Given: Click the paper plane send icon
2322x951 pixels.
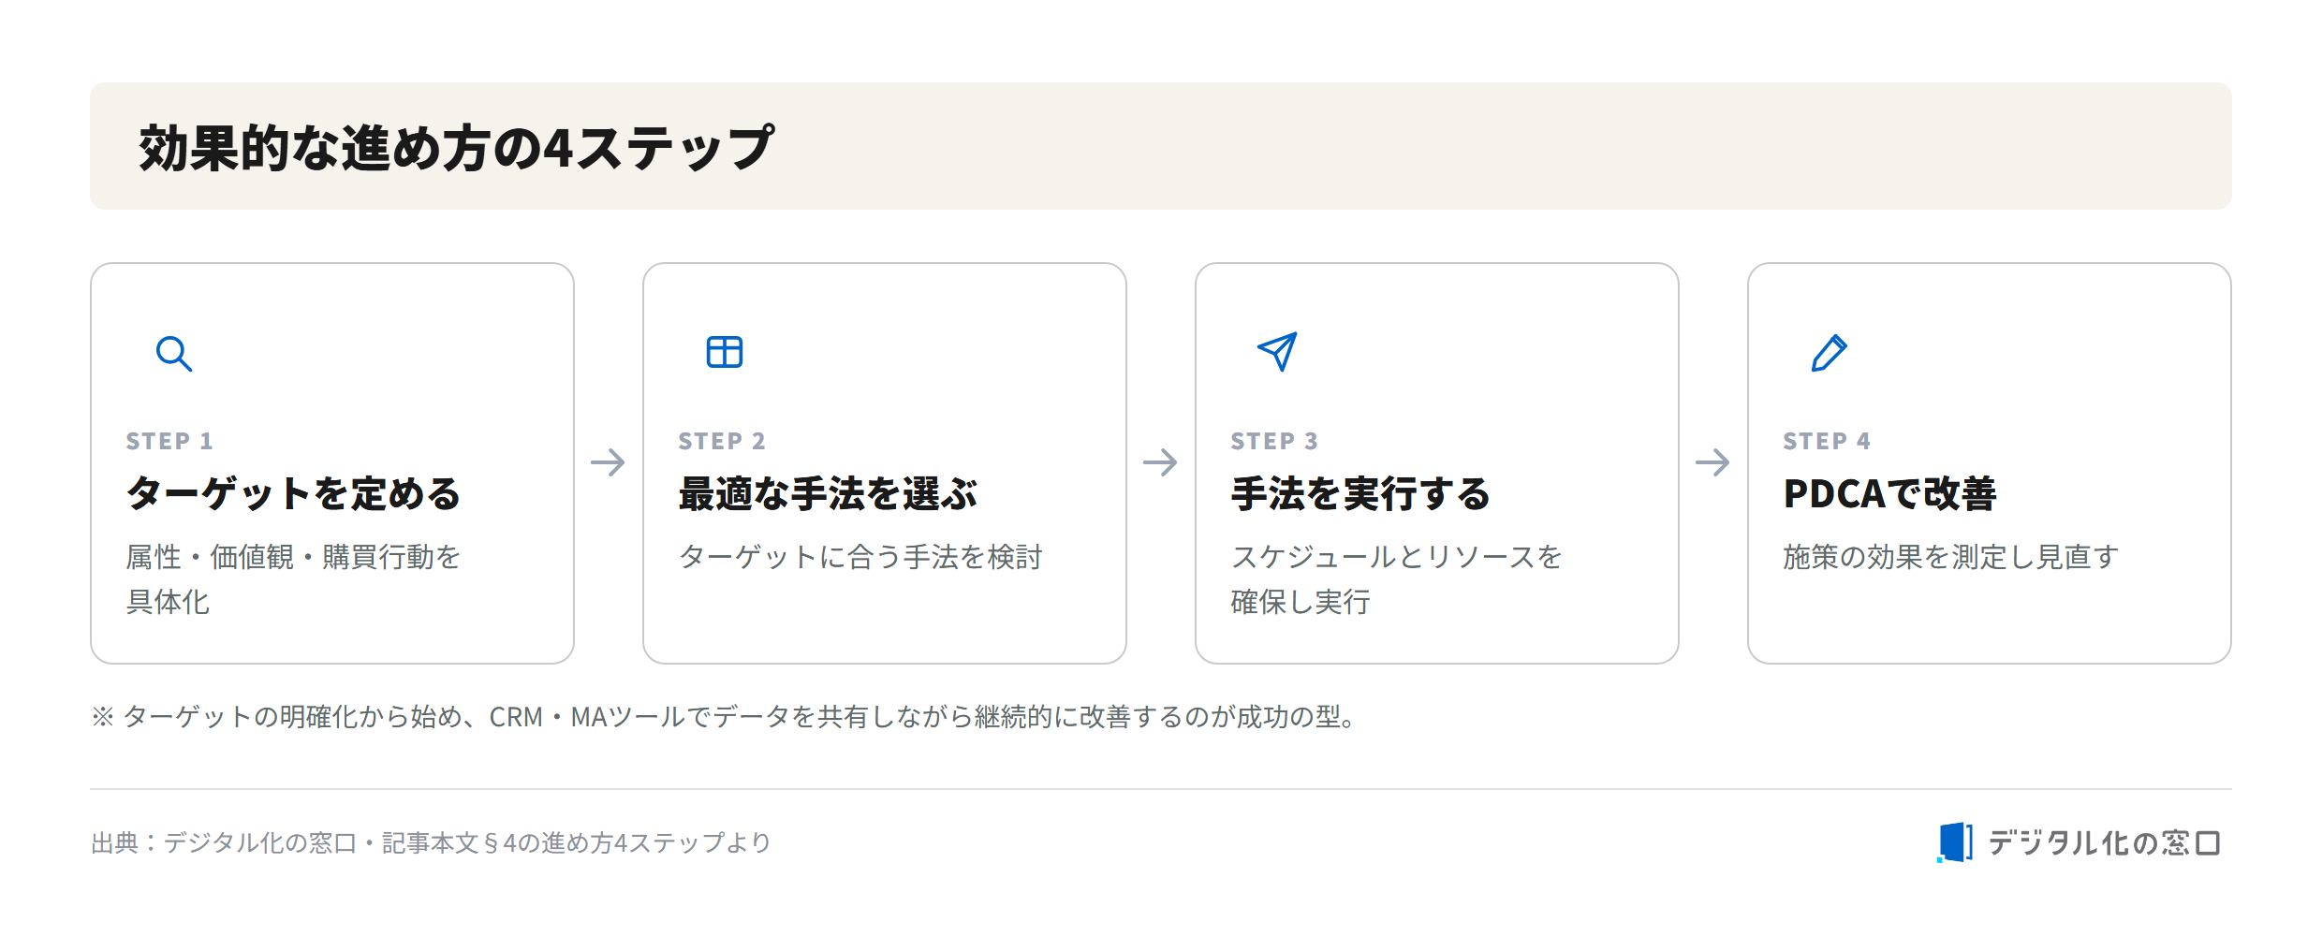Looking at the screenshot, I should (x=1277, y=352).
